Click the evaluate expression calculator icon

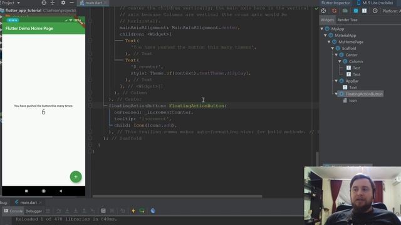coord(103,211)
